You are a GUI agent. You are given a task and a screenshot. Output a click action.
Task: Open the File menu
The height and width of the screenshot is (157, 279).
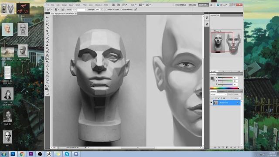click(53, 5)
